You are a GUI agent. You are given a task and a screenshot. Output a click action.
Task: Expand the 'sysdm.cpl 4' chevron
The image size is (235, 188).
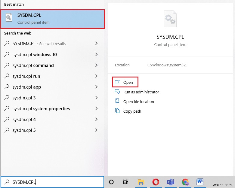click(x=96, y=119)
